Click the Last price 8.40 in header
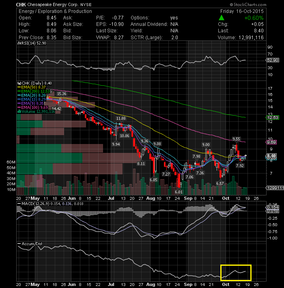This screenshot has height=288, width=284. pos(259,31)
